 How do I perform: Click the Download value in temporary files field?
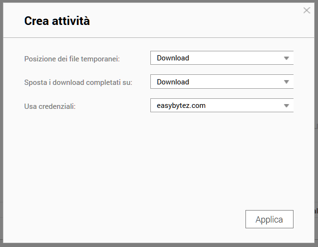[x=173, y=58]
